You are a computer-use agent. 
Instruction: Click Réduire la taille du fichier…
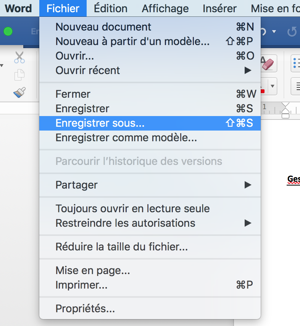click(150, 247)
